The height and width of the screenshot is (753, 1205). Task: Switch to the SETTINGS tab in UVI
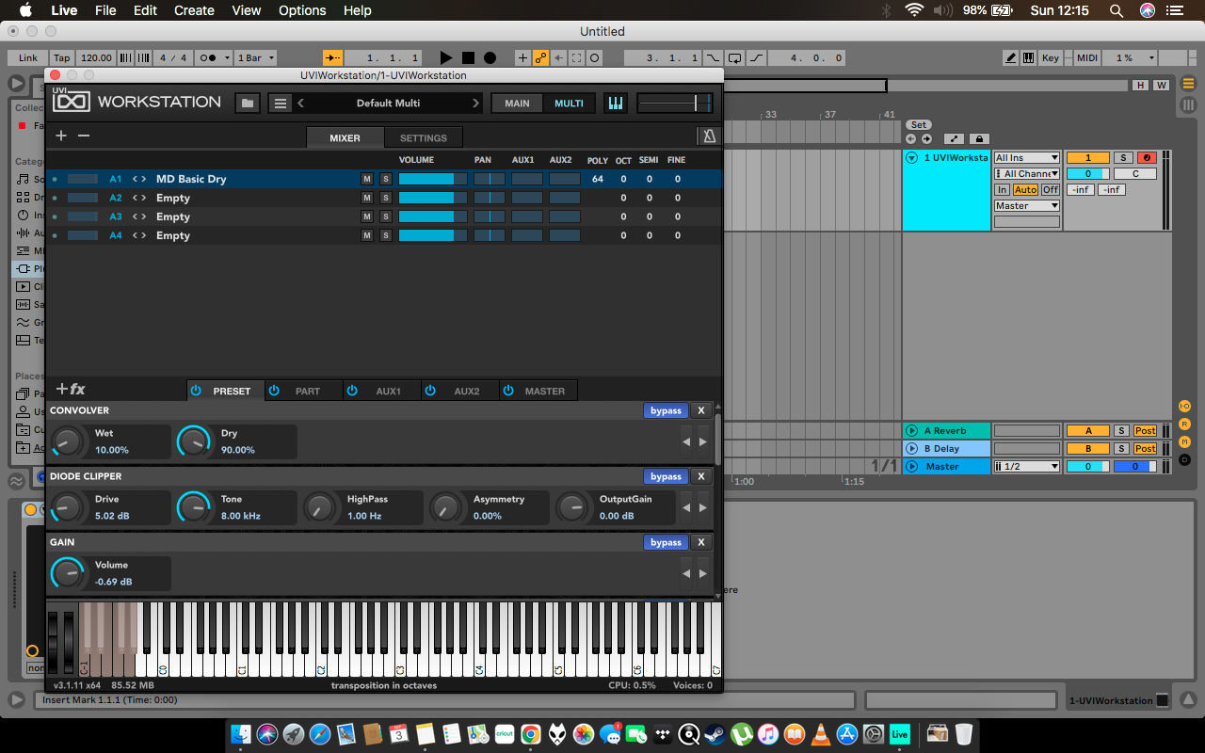(x=424, y=137)
